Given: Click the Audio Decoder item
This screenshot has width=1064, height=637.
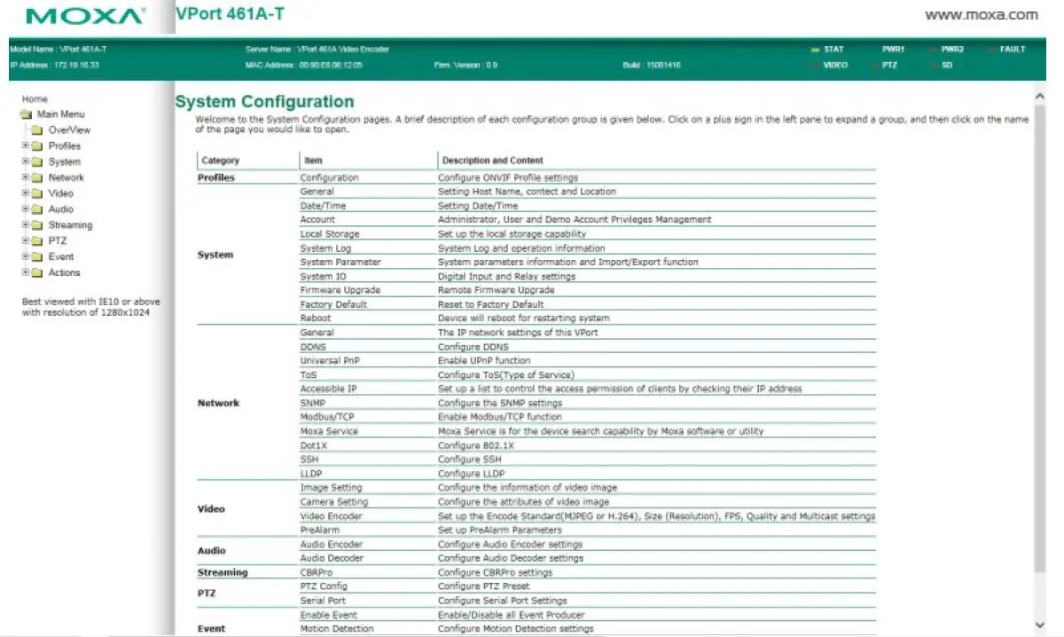Looking at the screenshot, I should coord(332,558).
